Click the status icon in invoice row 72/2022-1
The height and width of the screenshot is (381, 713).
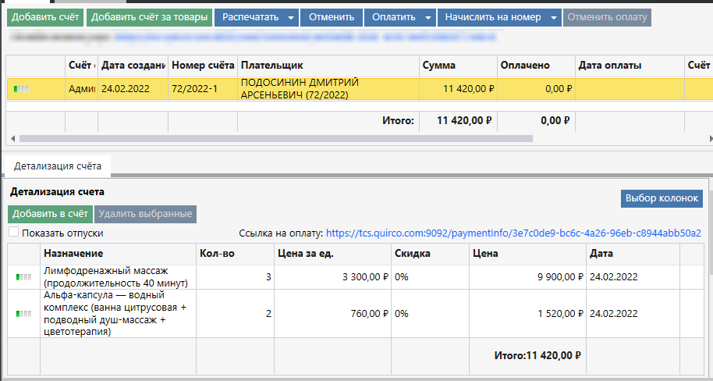click(x=22, y=89)
